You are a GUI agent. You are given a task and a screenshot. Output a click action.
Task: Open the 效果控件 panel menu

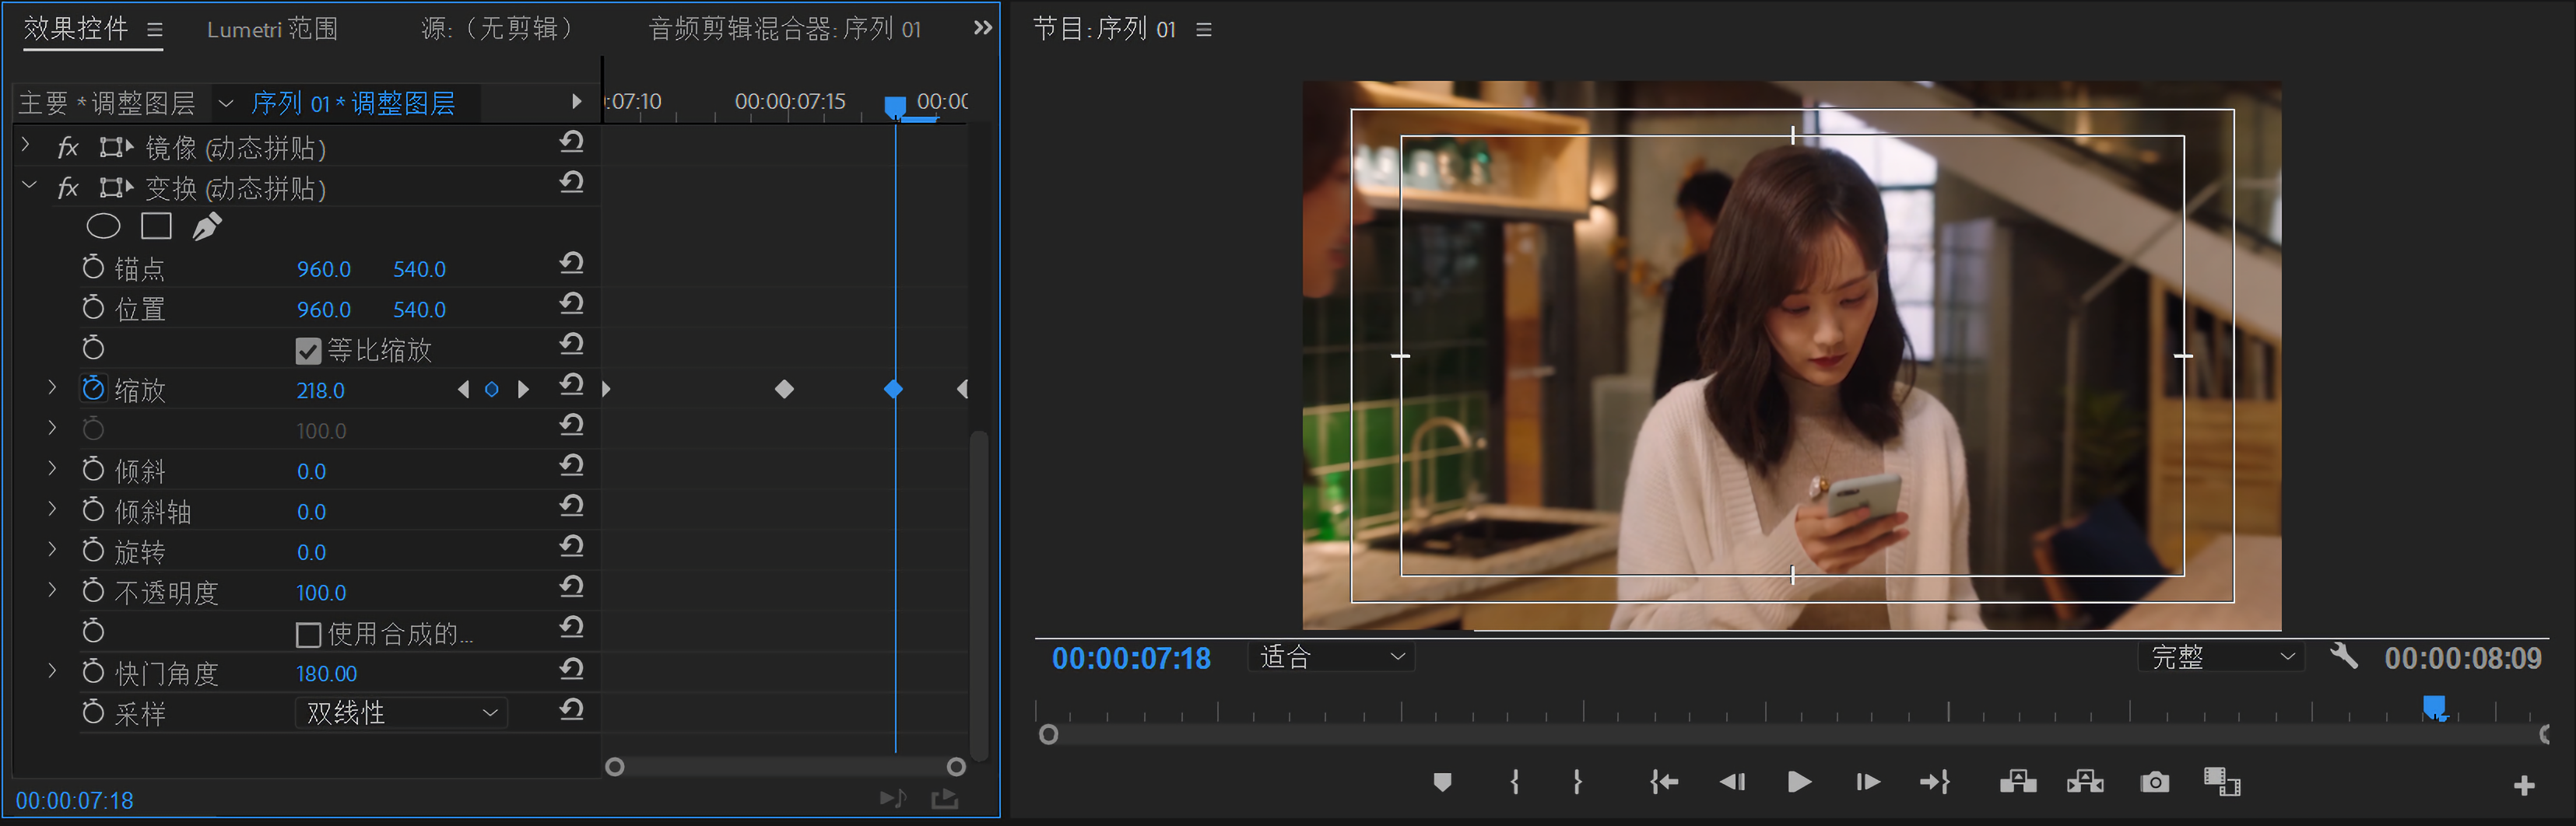point(155,30)
